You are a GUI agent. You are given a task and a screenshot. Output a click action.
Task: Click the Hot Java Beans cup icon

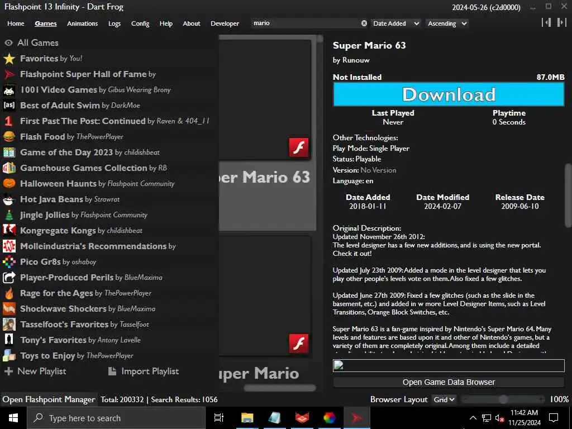click(x=9, y=199)
